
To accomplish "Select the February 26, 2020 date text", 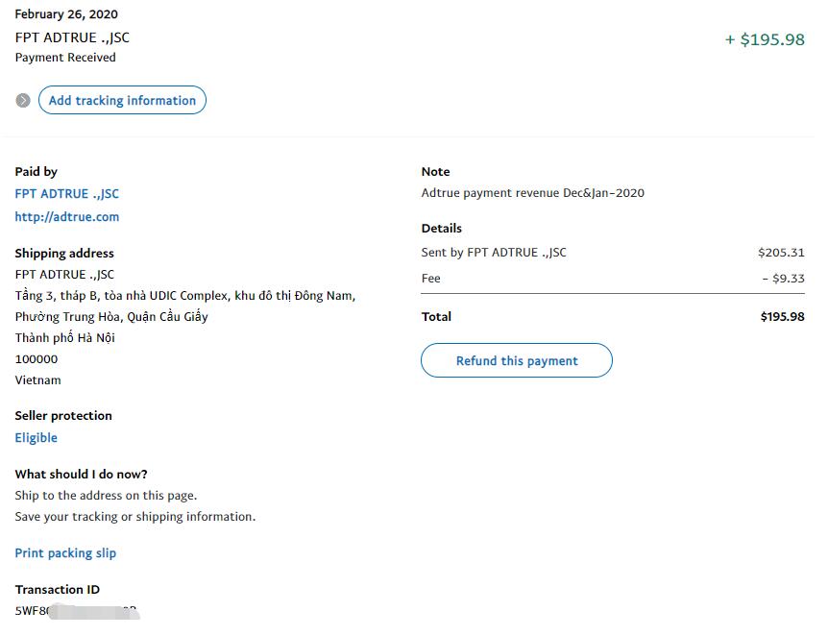I will point(66,14).
